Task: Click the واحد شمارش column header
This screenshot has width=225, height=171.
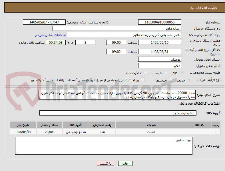Action: tap(102, 125)
